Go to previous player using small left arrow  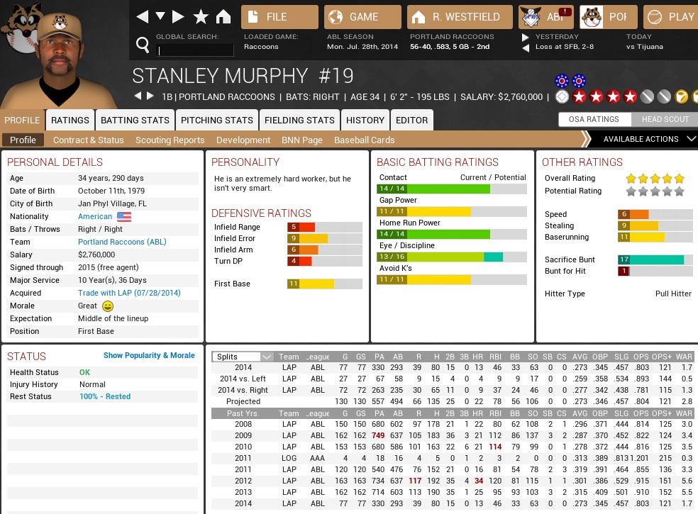pos(137,96)
